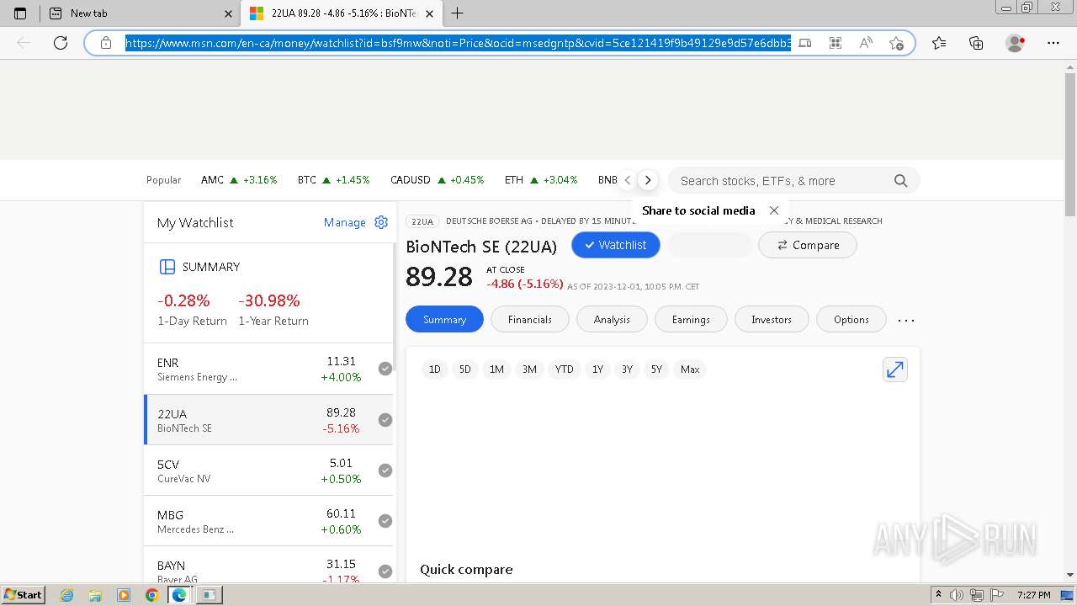Screen dimensions: 1077x606
Task: Select the Summary tab
Action: [444, 320]
